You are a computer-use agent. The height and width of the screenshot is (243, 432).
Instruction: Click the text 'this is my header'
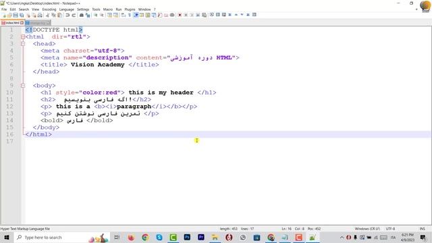[161, 92]
